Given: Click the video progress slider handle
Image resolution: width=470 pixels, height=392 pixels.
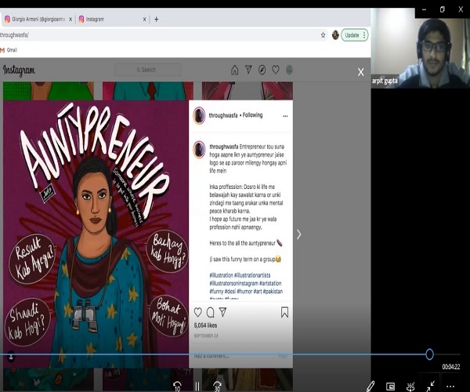Looking at the screenshot, I should (x=429, y=354).
